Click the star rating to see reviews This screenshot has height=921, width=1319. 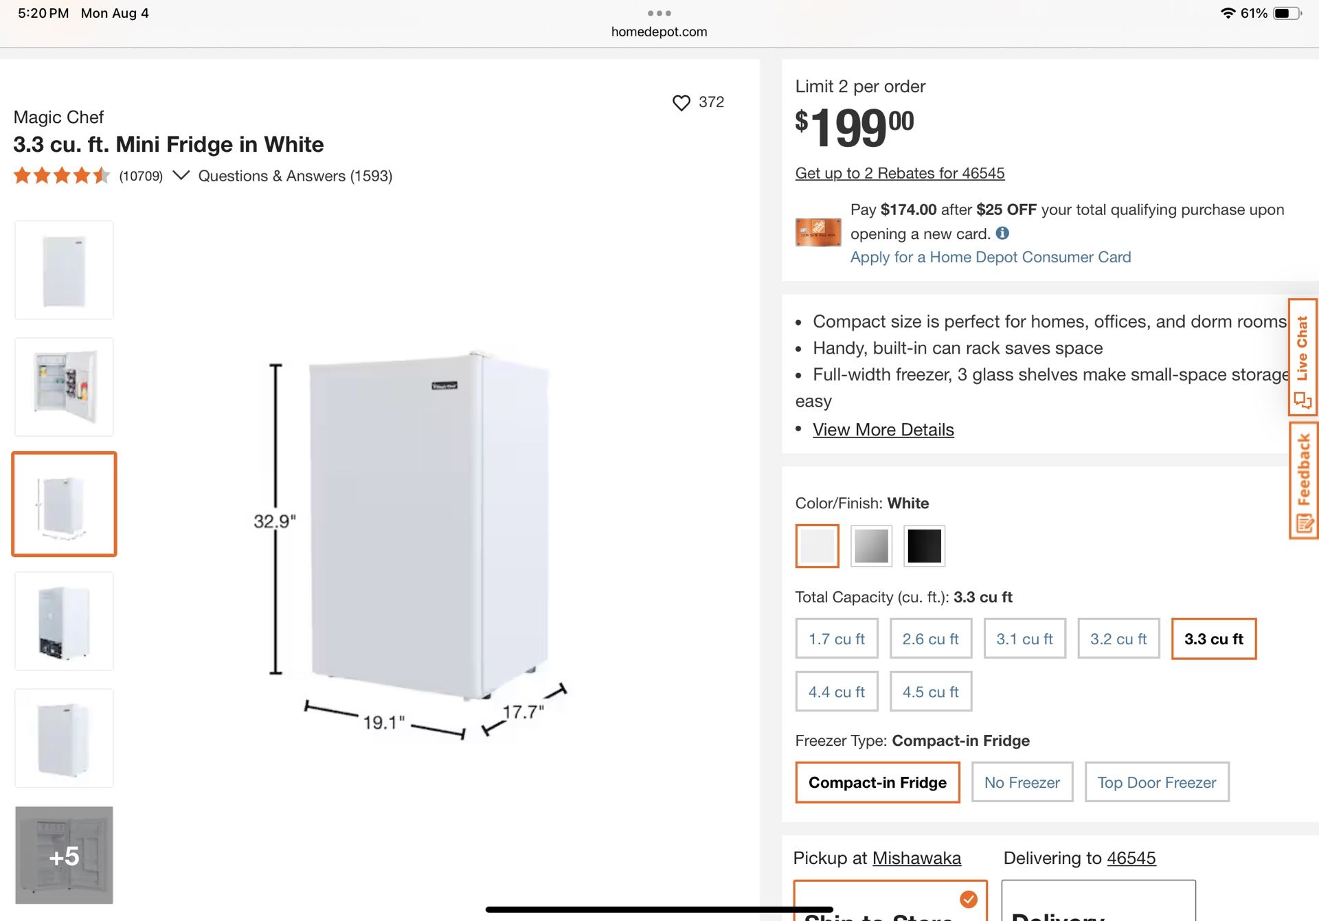click(x=60, y=175)
